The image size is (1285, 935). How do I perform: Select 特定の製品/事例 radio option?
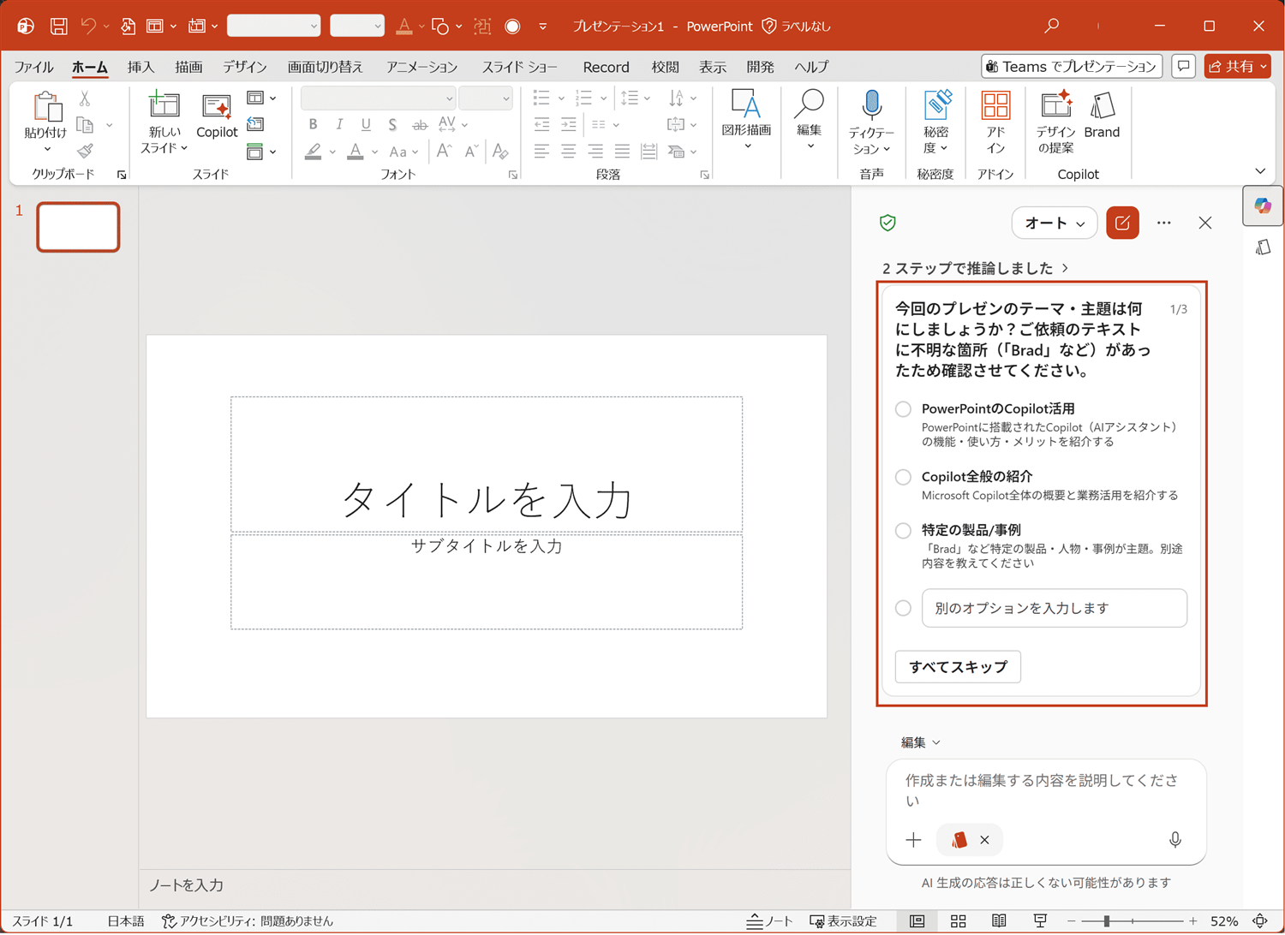(x=903, y=531)
